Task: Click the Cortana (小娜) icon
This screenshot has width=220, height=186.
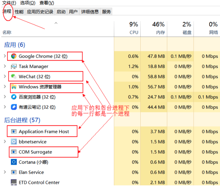Action: [14, 162]
